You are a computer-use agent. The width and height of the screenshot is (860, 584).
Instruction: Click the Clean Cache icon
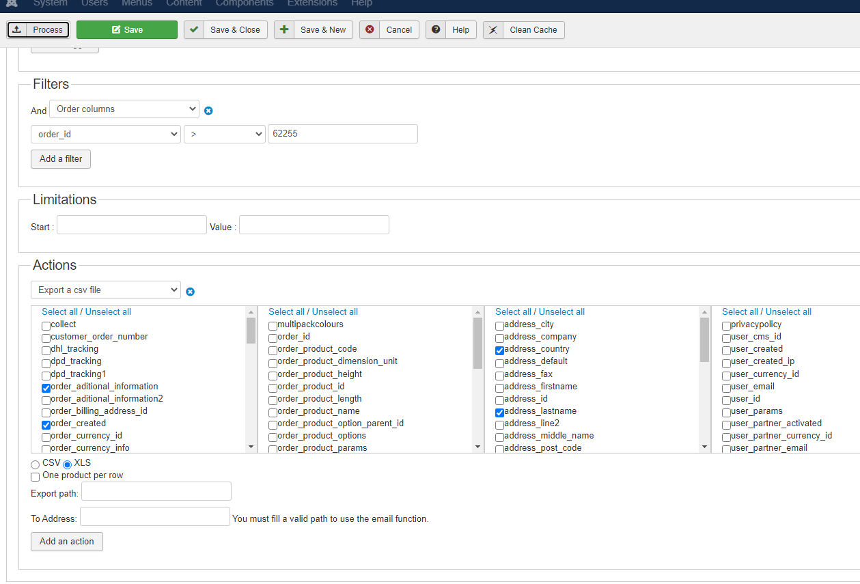[x=493, y=30]
